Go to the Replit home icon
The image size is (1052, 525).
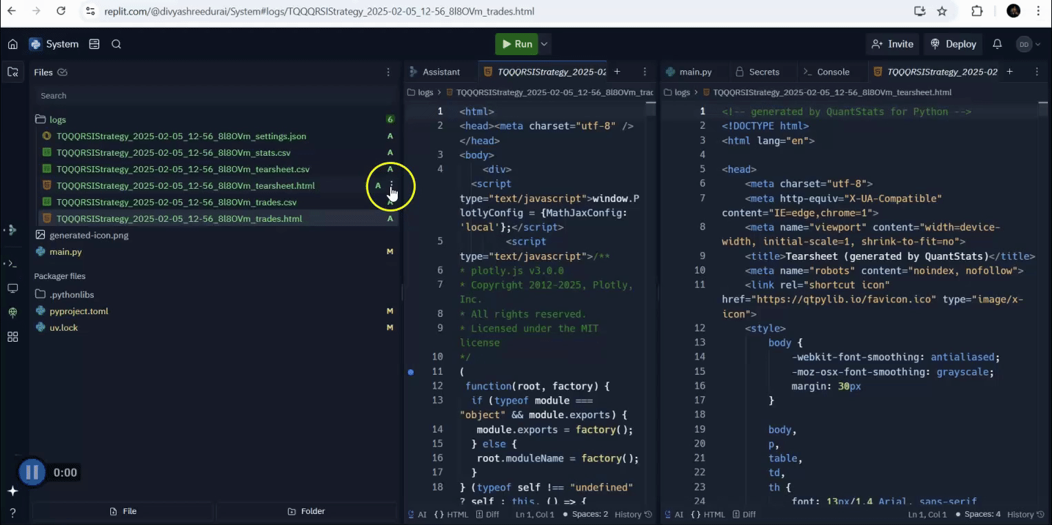(12, 44)
